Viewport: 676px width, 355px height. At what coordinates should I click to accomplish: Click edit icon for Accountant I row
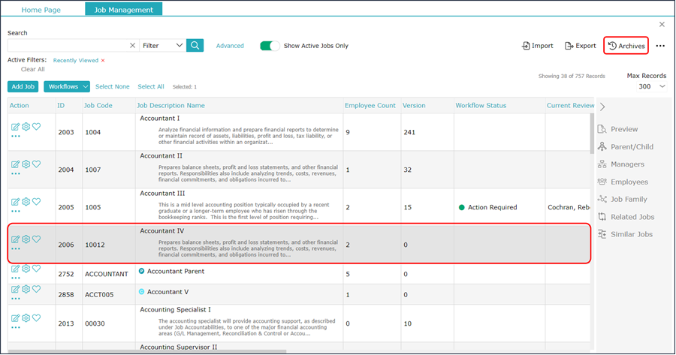[15, 127]
